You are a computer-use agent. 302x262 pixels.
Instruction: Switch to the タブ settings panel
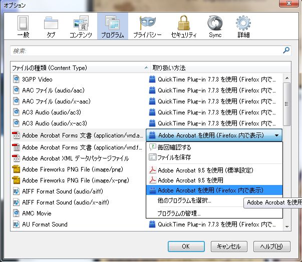click(51, 26)
